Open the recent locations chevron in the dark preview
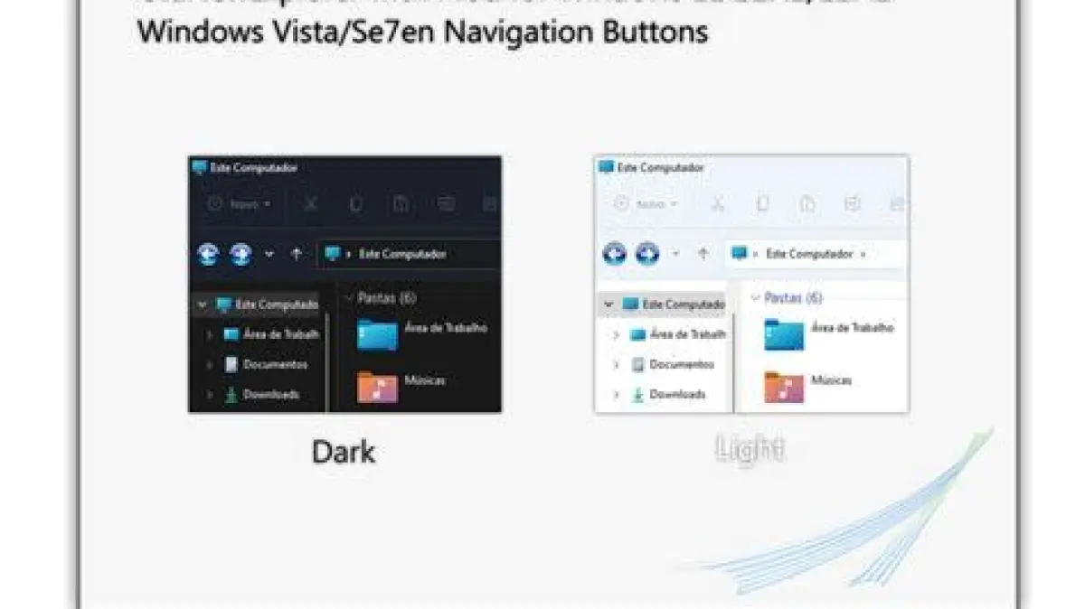This screenshot has width=1085, height=609. [269, 254]
